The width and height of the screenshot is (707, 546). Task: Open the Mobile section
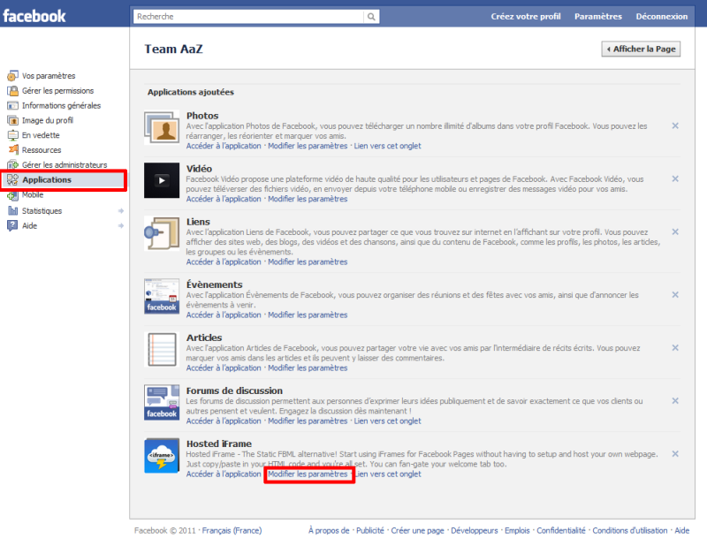coord(33,194)
